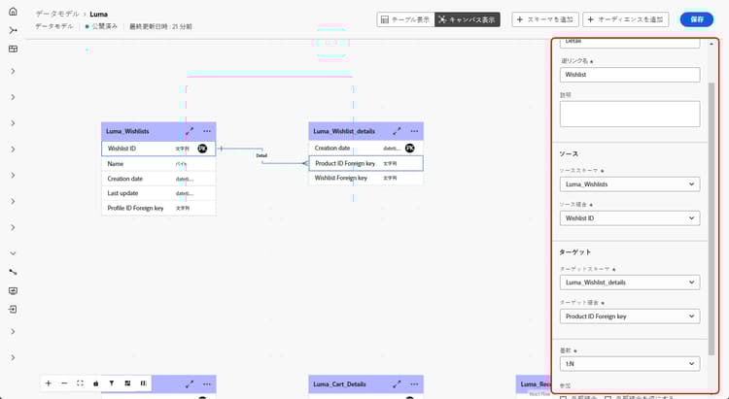Expand the Luma_Cart_Details card with its arrows icon

point(397,384)
